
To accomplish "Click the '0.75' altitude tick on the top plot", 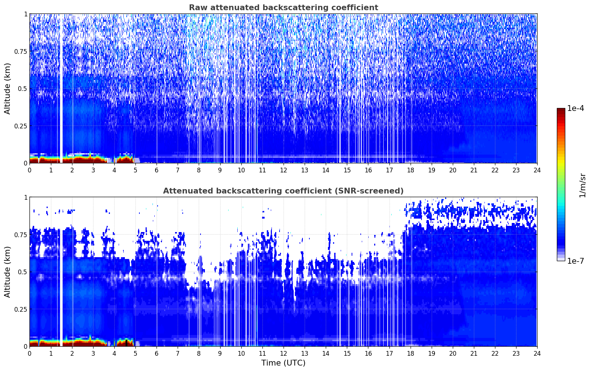I will (21, 52).
